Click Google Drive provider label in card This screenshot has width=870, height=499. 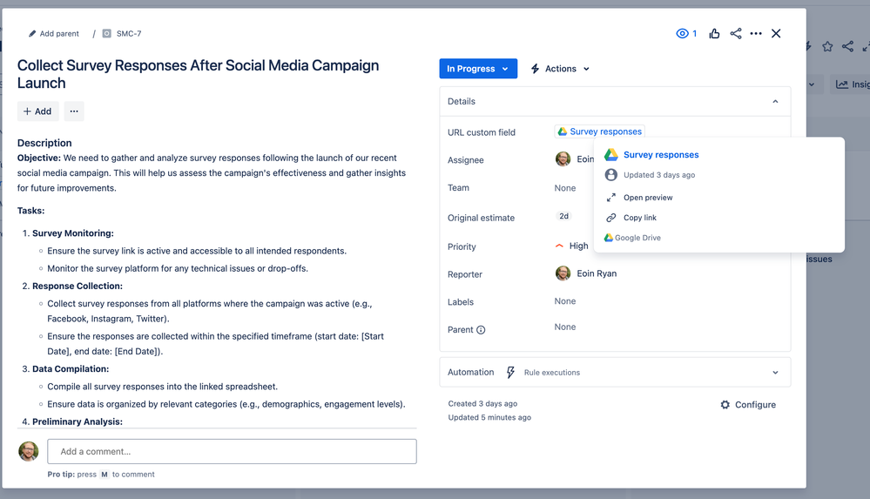637,238
